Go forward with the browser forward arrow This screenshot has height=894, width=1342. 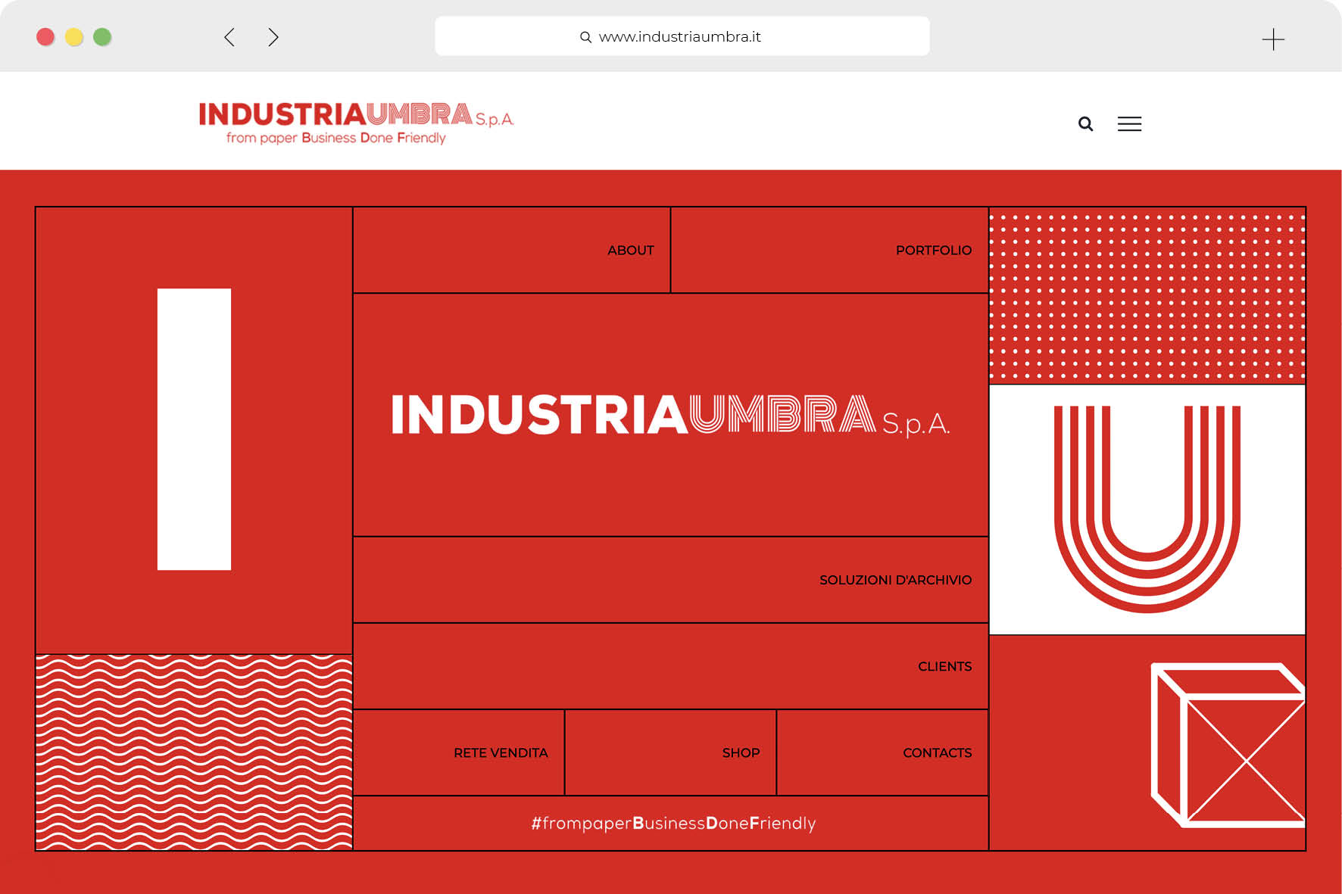click(273, 37)
